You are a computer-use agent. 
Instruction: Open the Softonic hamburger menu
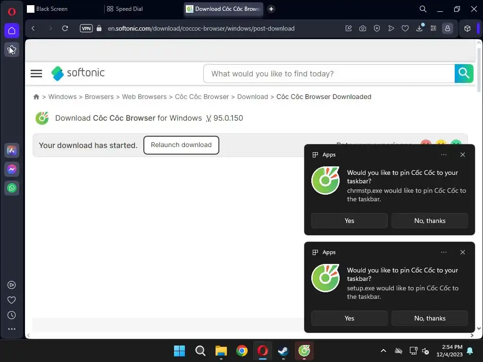pyautogui.click(x=36, y=73)
